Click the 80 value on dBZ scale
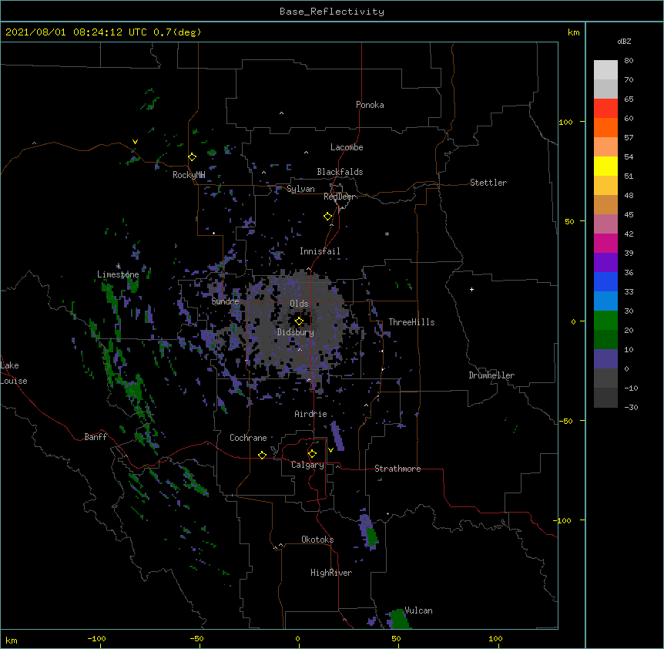Image resolution: width=664 pixels, height=649 pixels. click(629, 61)
